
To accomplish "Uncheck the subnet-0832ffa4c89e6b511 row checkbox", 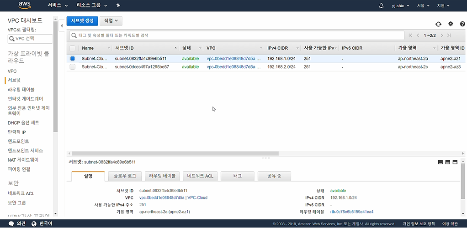I will [72, 59].
